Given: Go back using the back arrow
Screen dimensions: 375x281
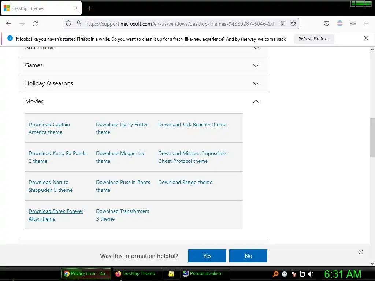Looking at the screenshot, I should pos(9,24).
